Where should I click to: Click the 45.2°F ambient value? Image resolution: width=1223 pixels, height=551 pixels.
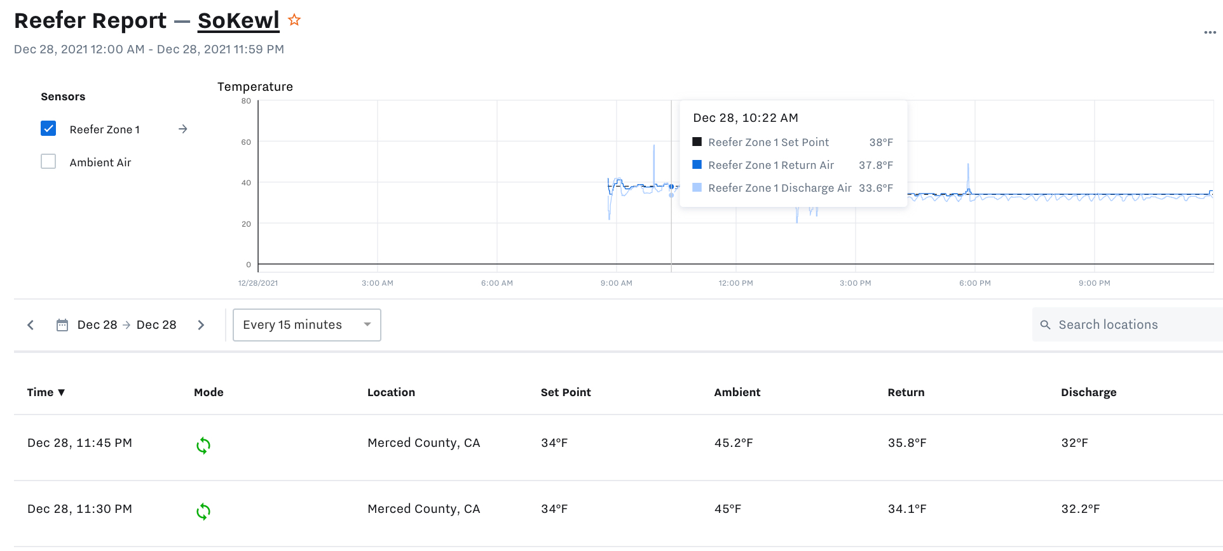(734, 442)
